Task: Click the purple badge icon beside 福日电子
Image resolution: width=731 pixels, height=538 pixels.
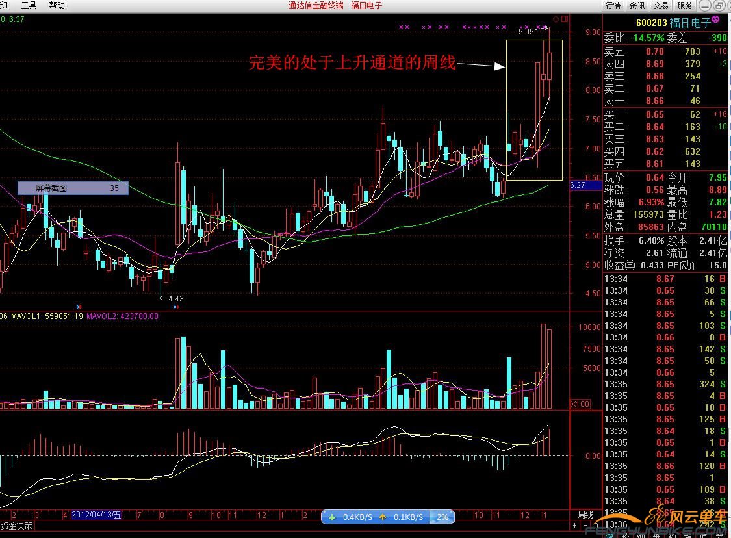Action: click(715, 20)
